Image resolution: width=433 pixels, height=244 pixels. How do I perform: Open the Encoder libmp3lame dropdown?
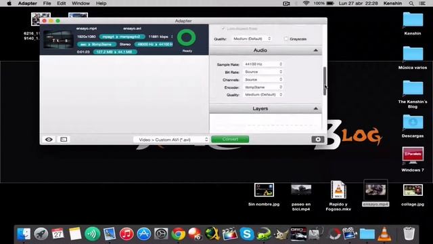pos(263,87)
